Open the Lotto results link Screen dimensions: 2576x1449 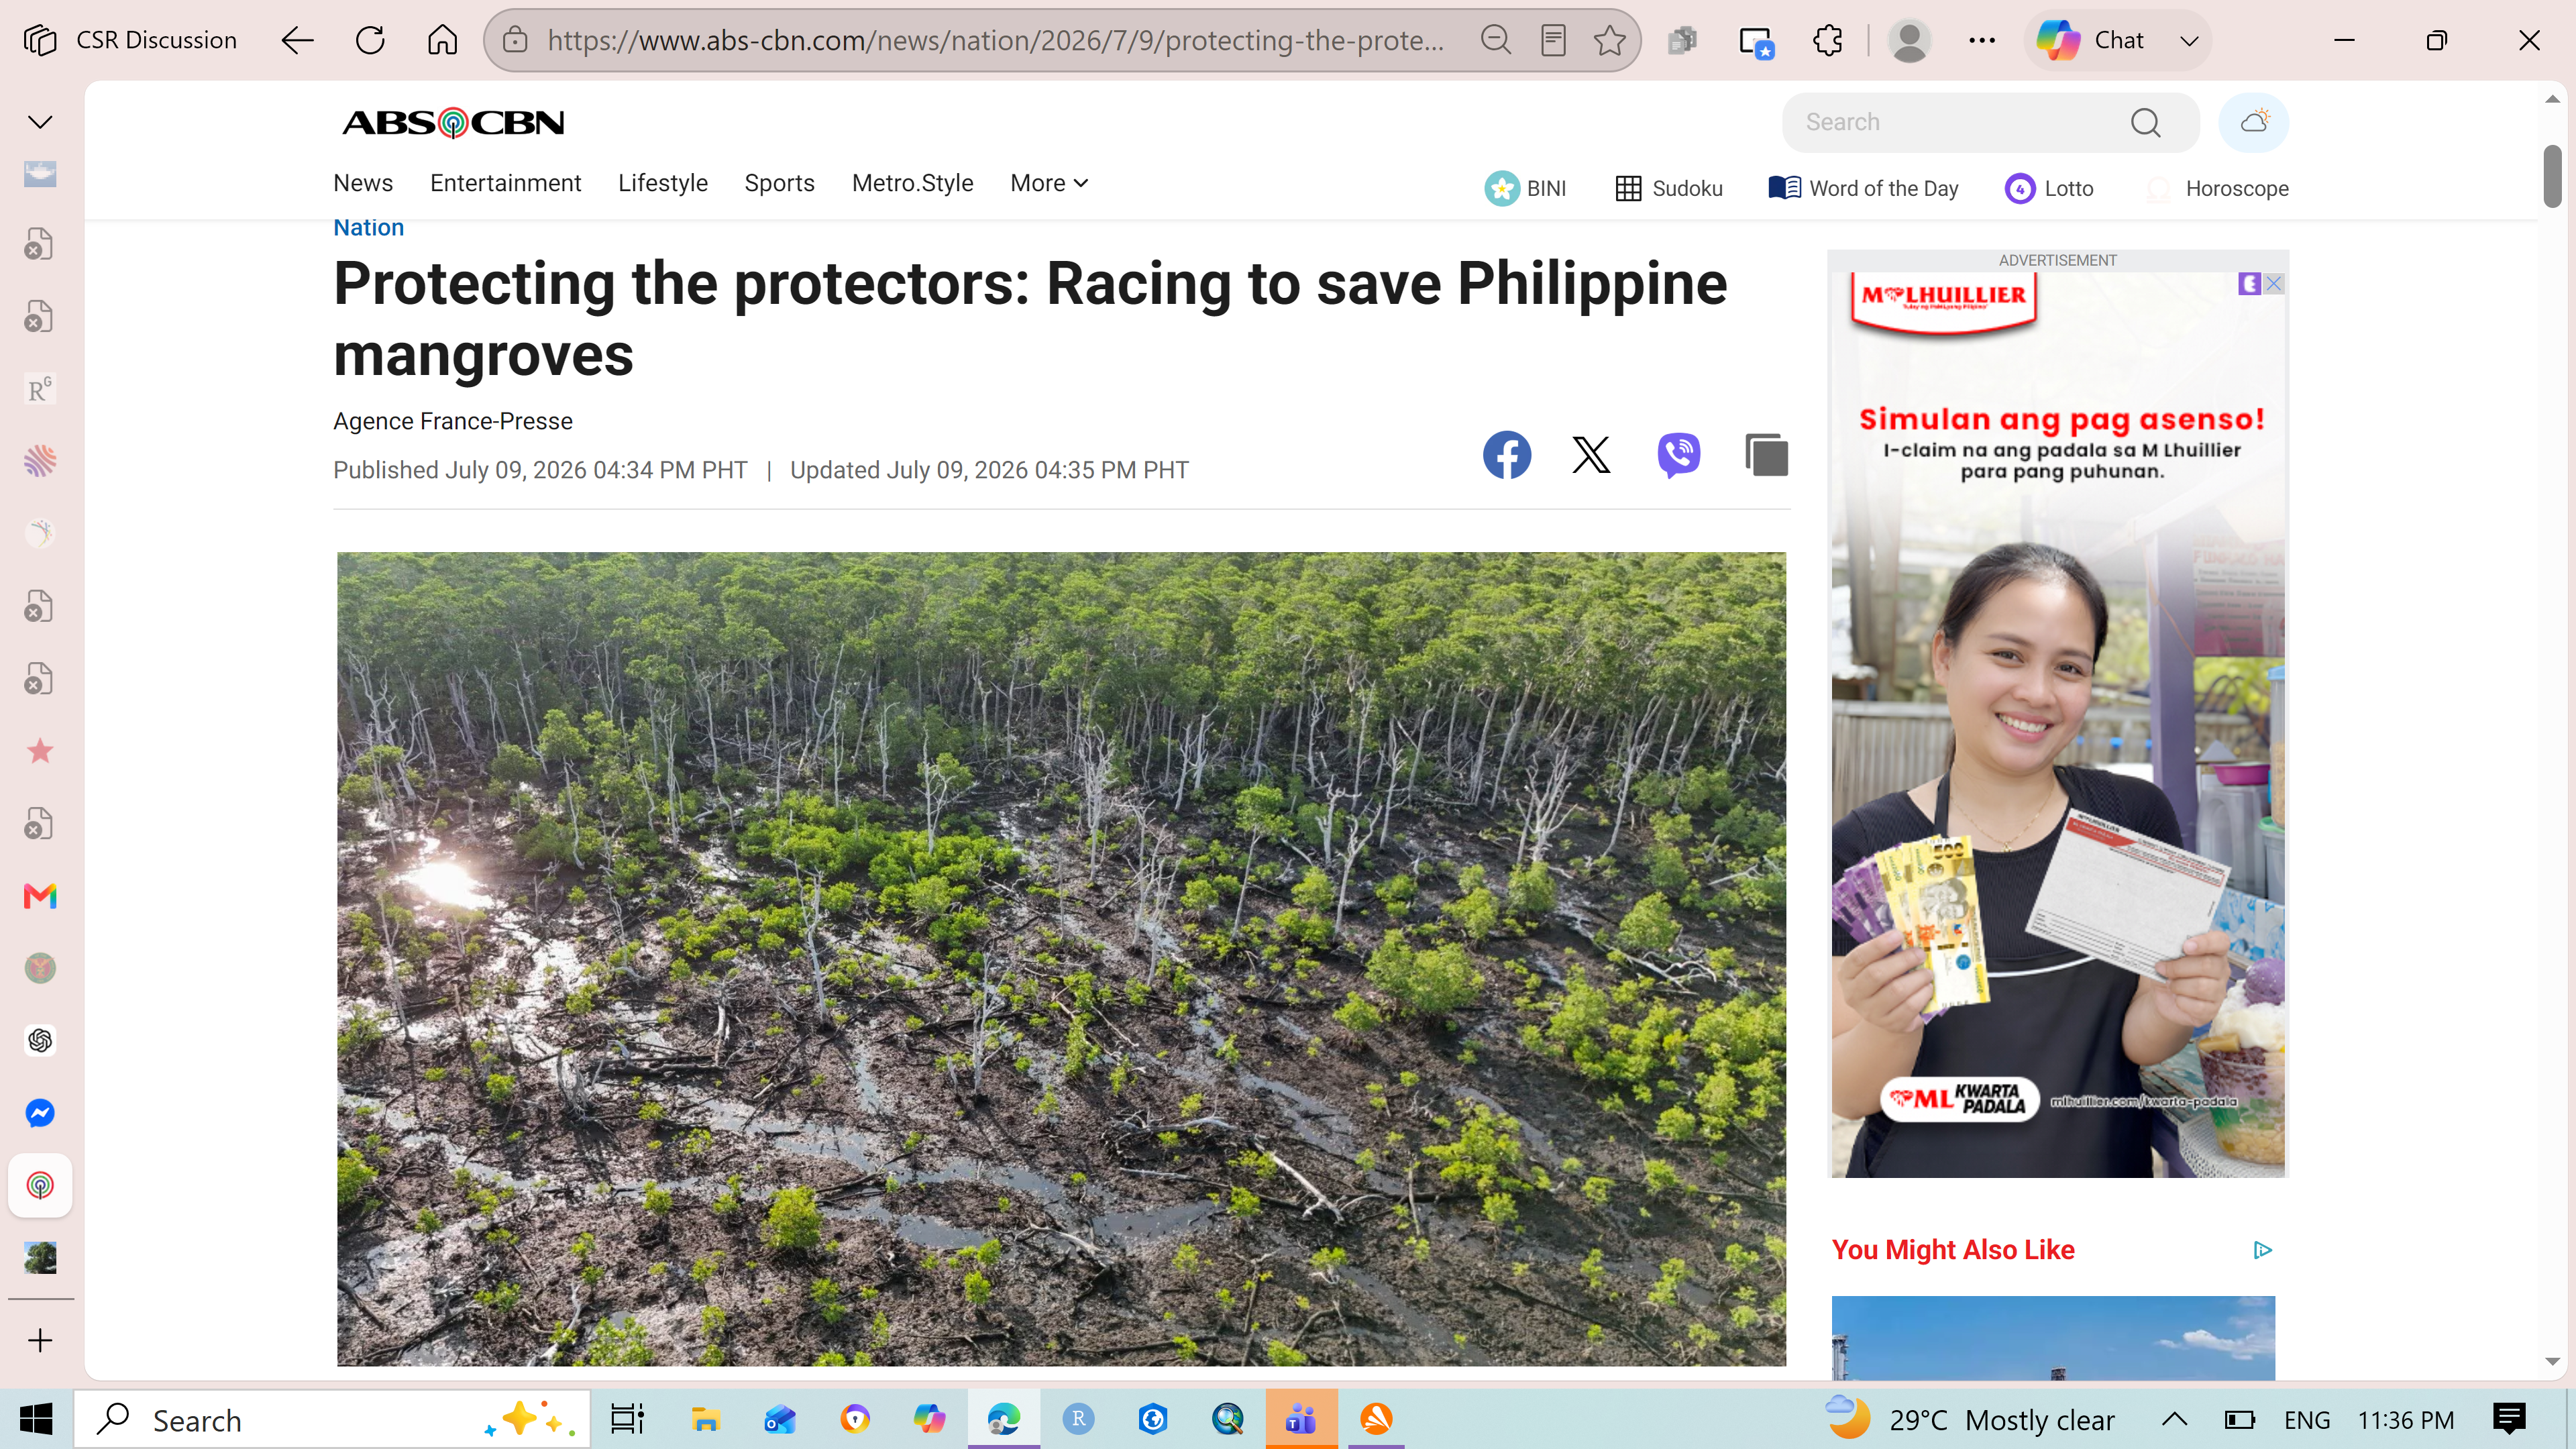point(2049,188)
